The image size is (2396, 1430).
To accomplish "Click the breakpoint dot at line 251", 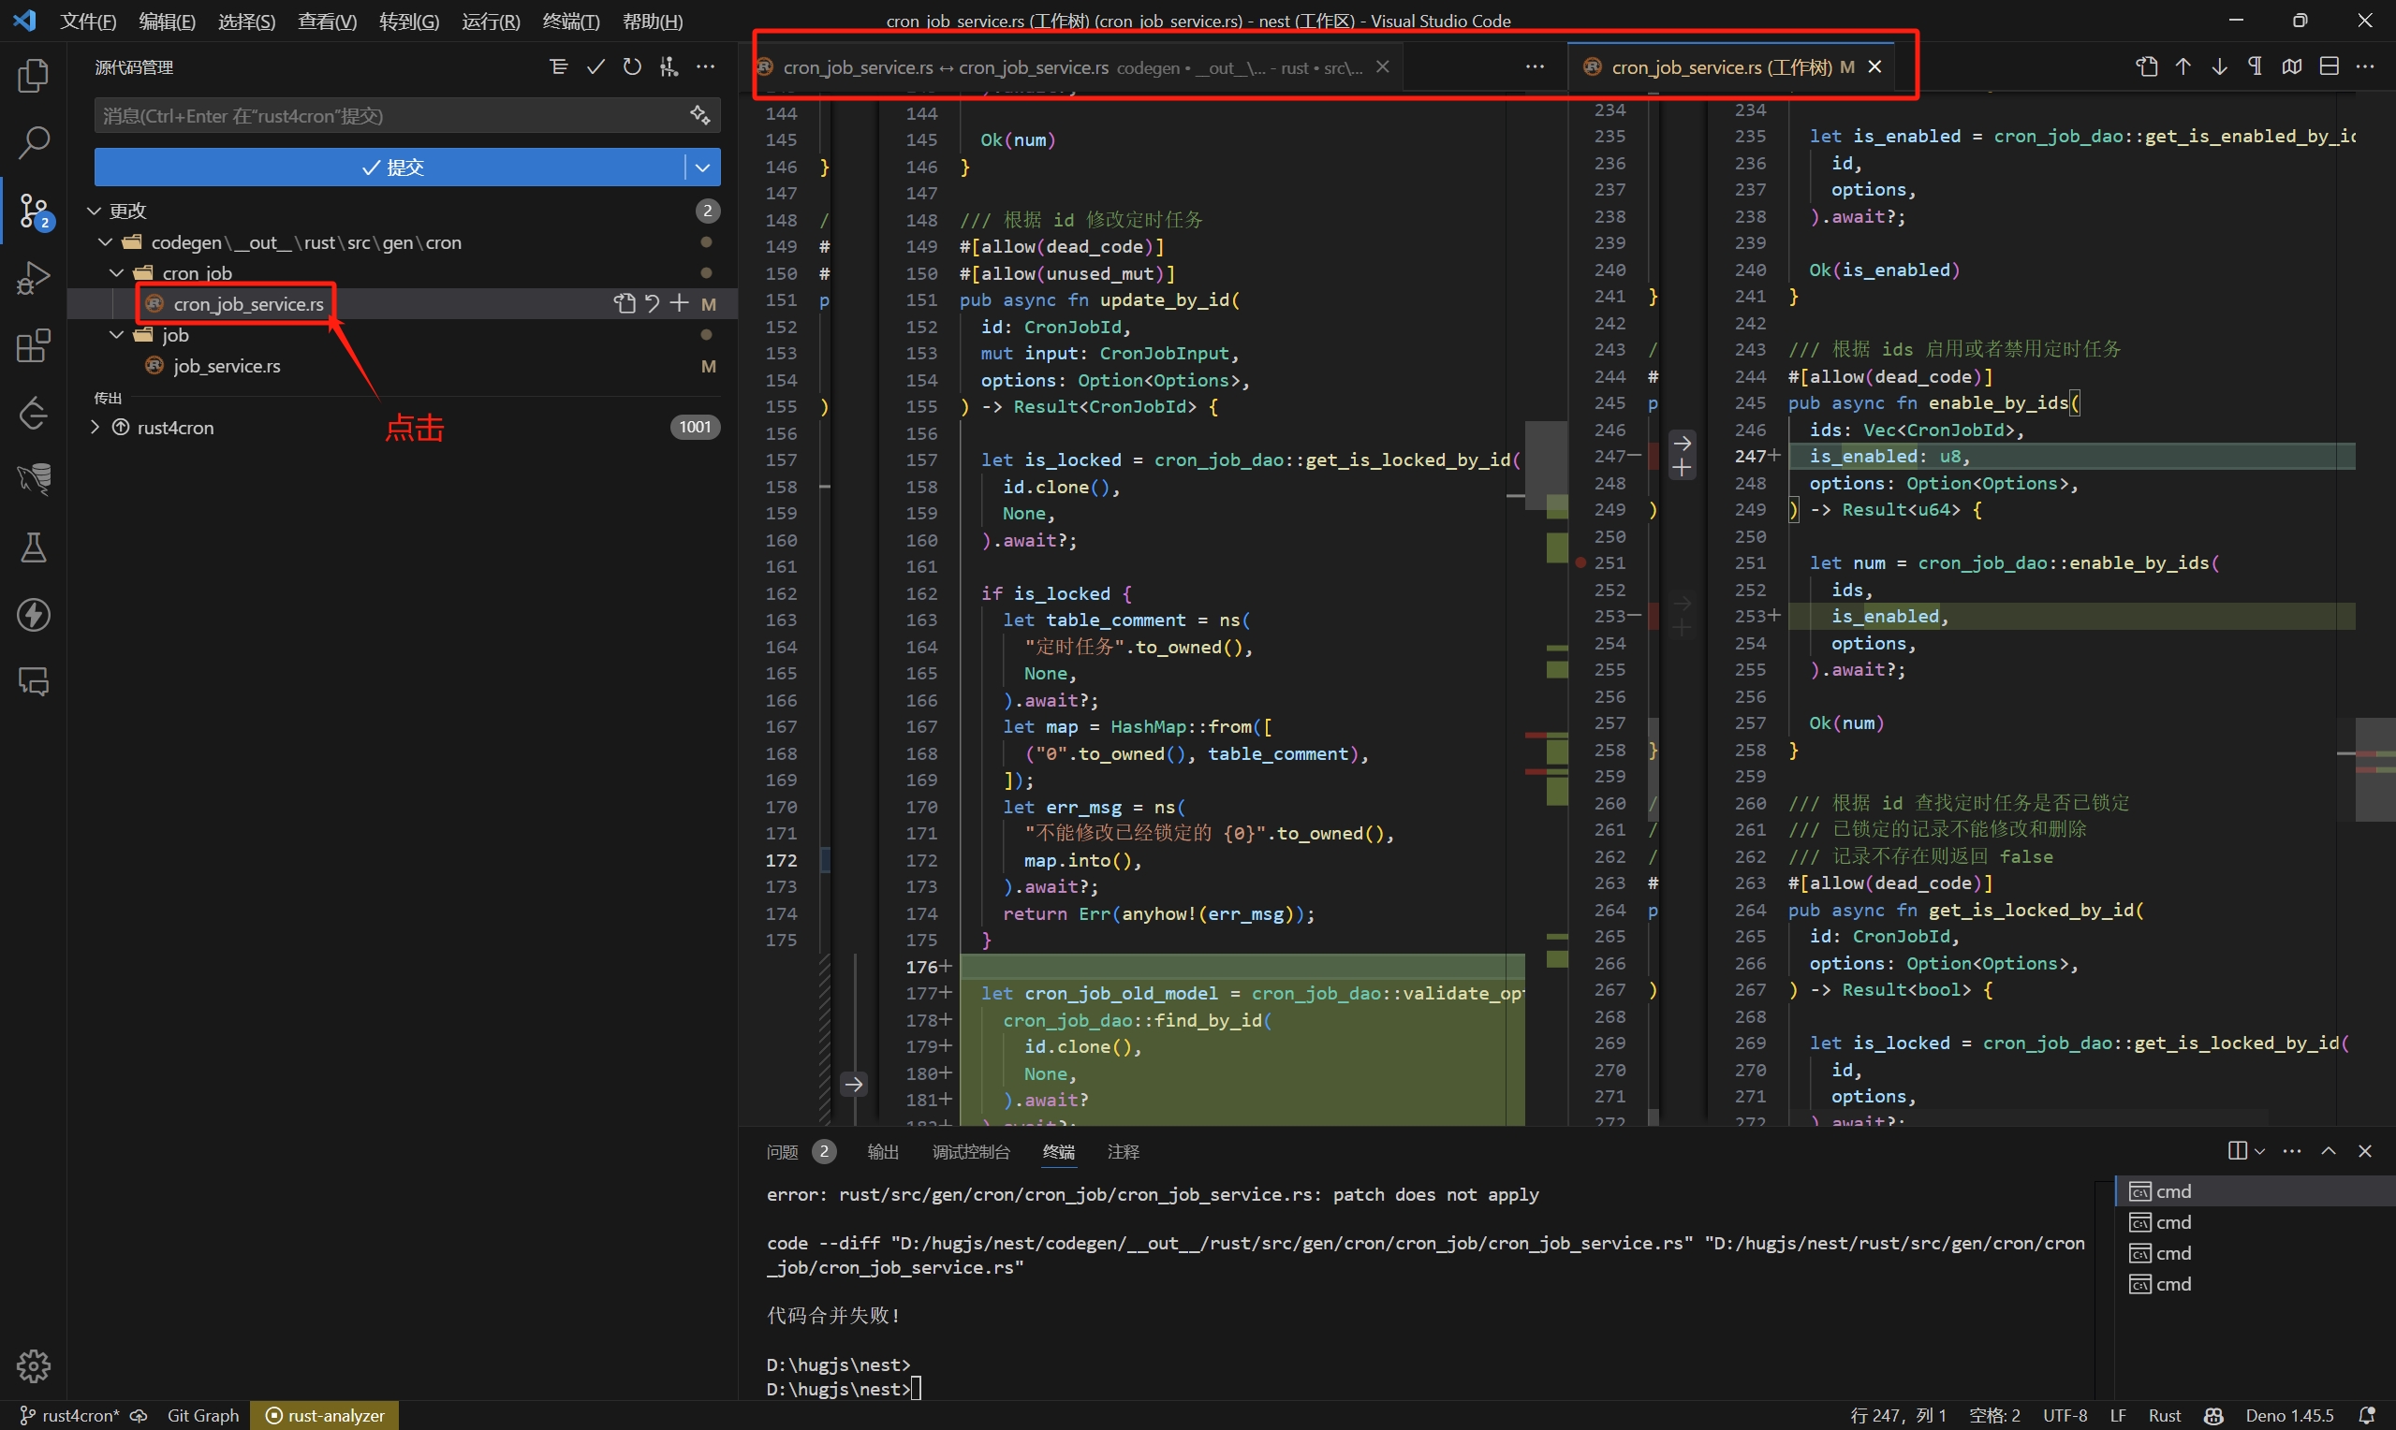I will (1580, 562).
